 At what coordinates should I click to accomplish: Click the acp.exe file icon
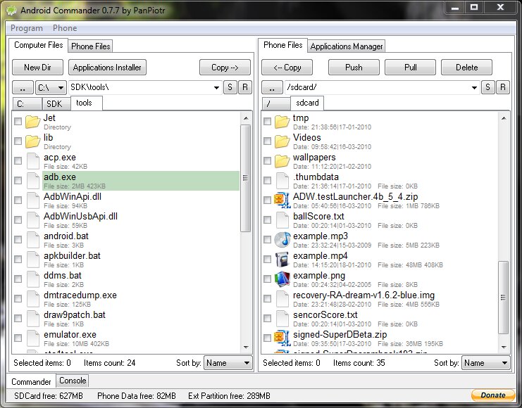point(33,161)
